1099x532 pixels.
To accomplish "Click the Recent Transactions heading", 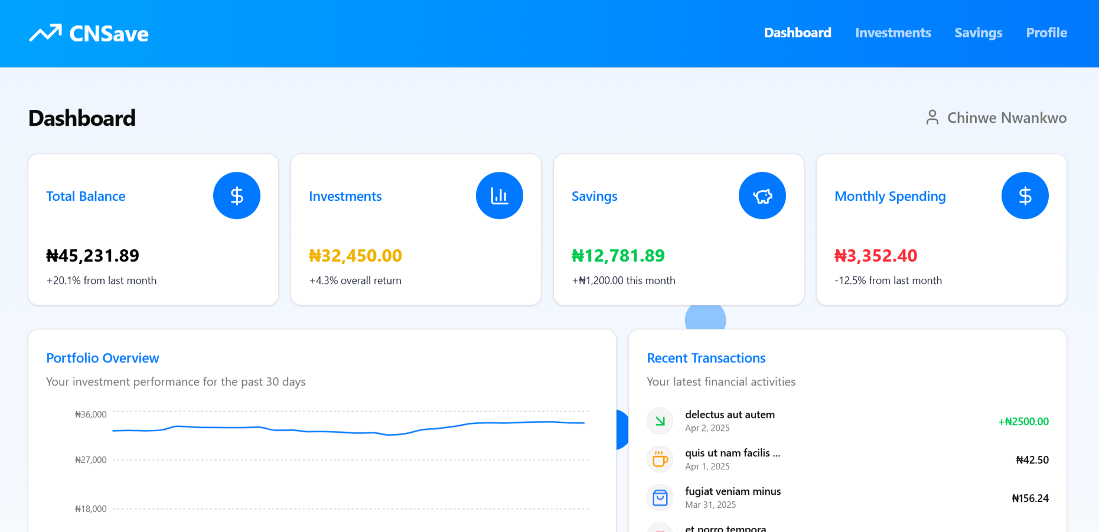I will click(x=706, y=358).
